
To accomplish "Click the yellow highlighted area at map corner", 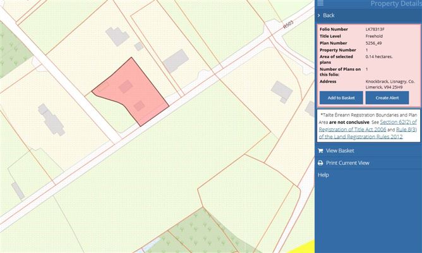I will pos(307,247).
